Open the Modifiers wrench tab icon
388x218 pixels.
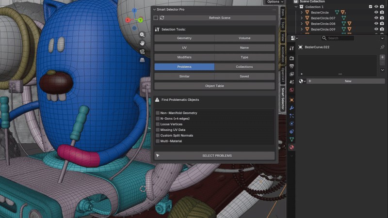pyautogui.click(x=292, y=108)
